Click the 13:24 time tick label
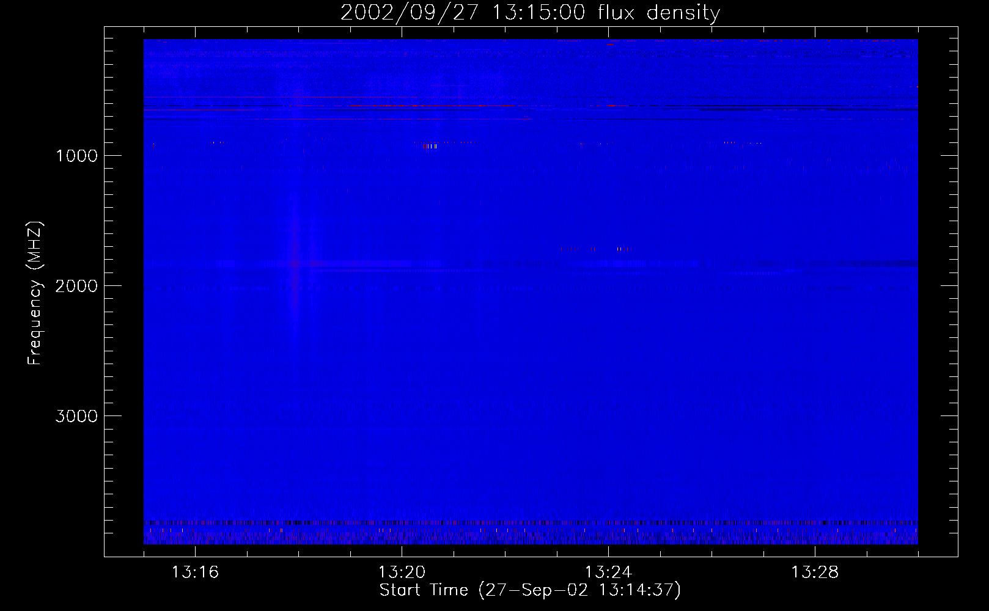 [x=608, y=573]
